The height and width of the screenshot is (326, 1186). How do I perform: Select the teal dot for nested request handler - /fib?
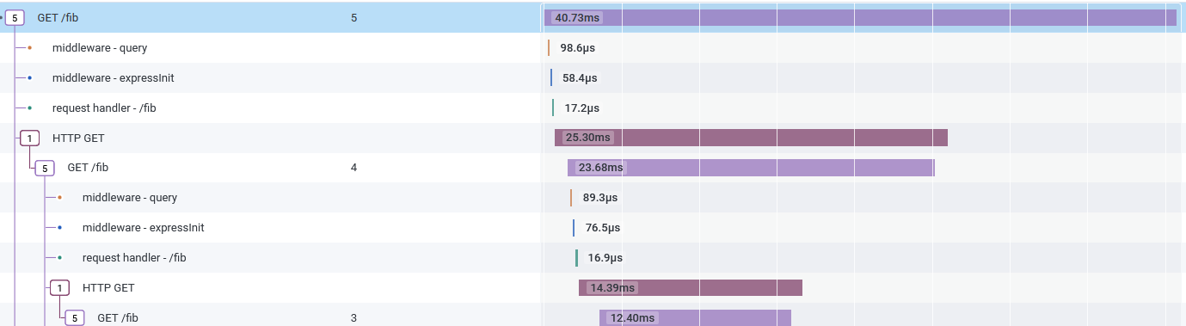pyautogui.click(x=60, y=258)
